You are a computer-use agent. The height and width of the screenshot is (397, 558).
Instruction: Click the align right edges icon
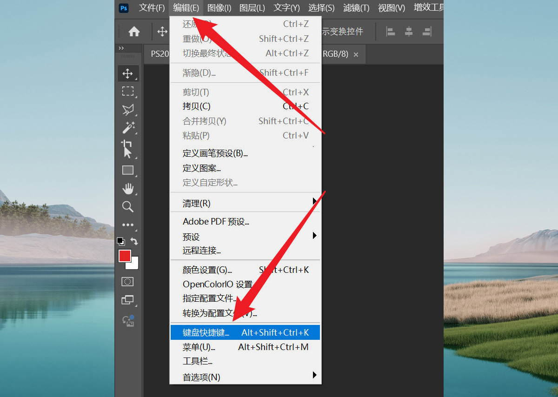tap(426, 32)
